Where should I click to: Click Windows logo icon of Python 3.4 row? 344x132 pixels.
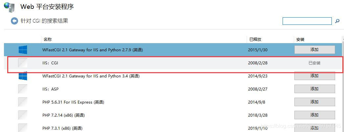pos(23,76)
